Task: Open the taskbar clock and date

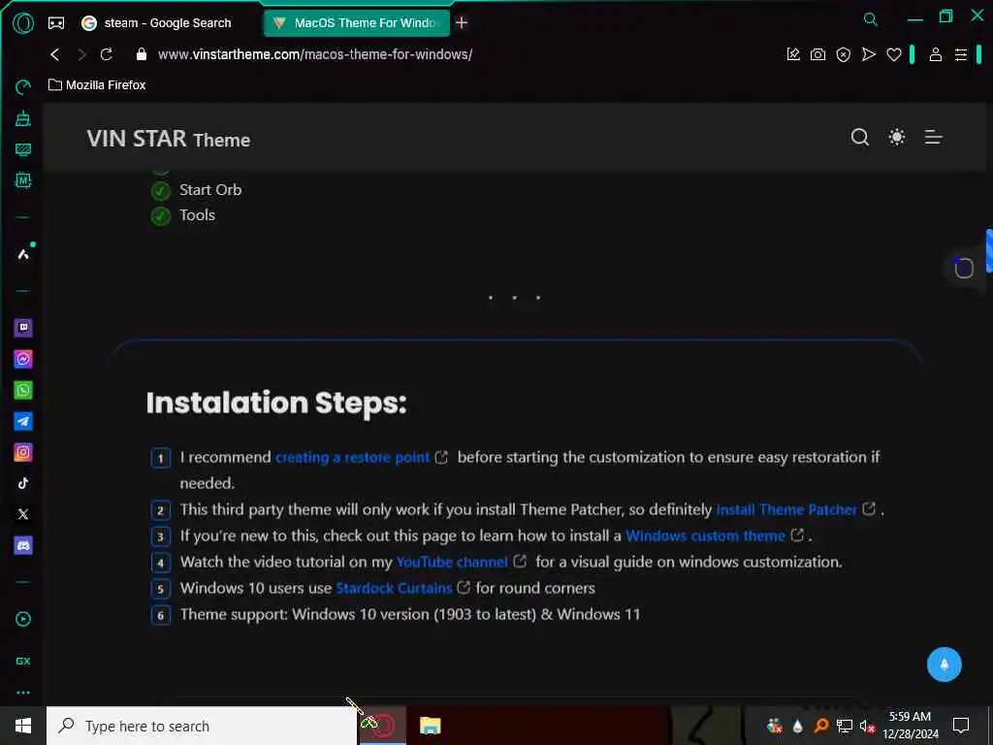Action: [x=910, y=726]
